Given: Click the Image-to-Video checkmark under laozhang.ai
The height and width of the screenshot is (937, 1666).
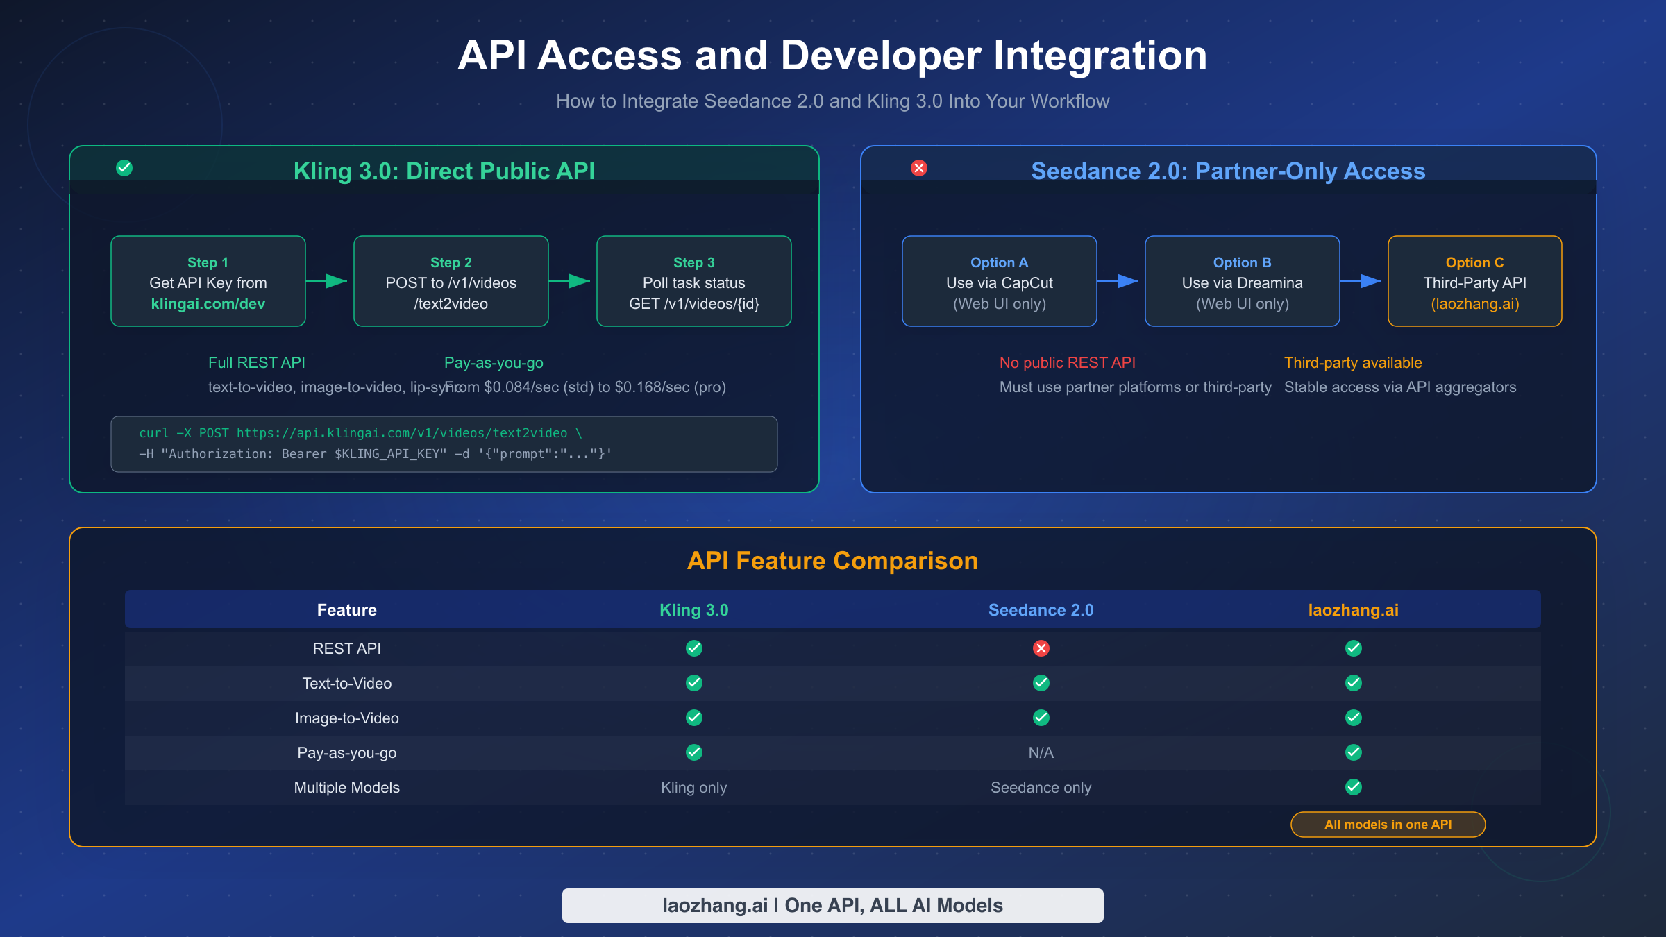Looking at the screenshot, I should pos(1353,718).
